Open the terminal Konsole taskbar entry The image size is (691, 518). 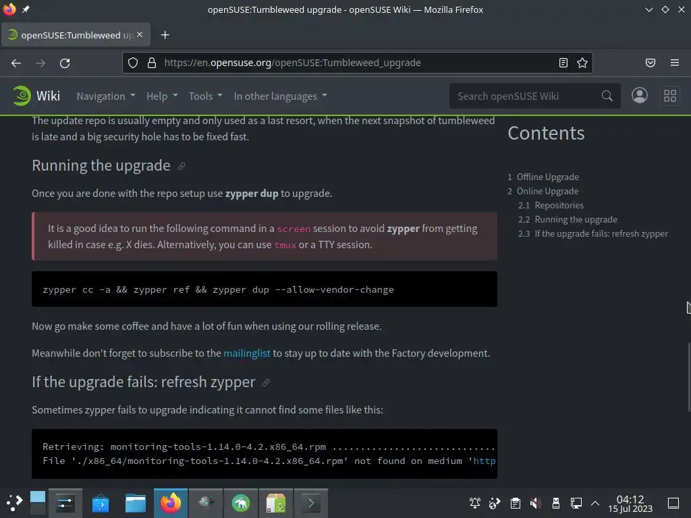[310, 503]
